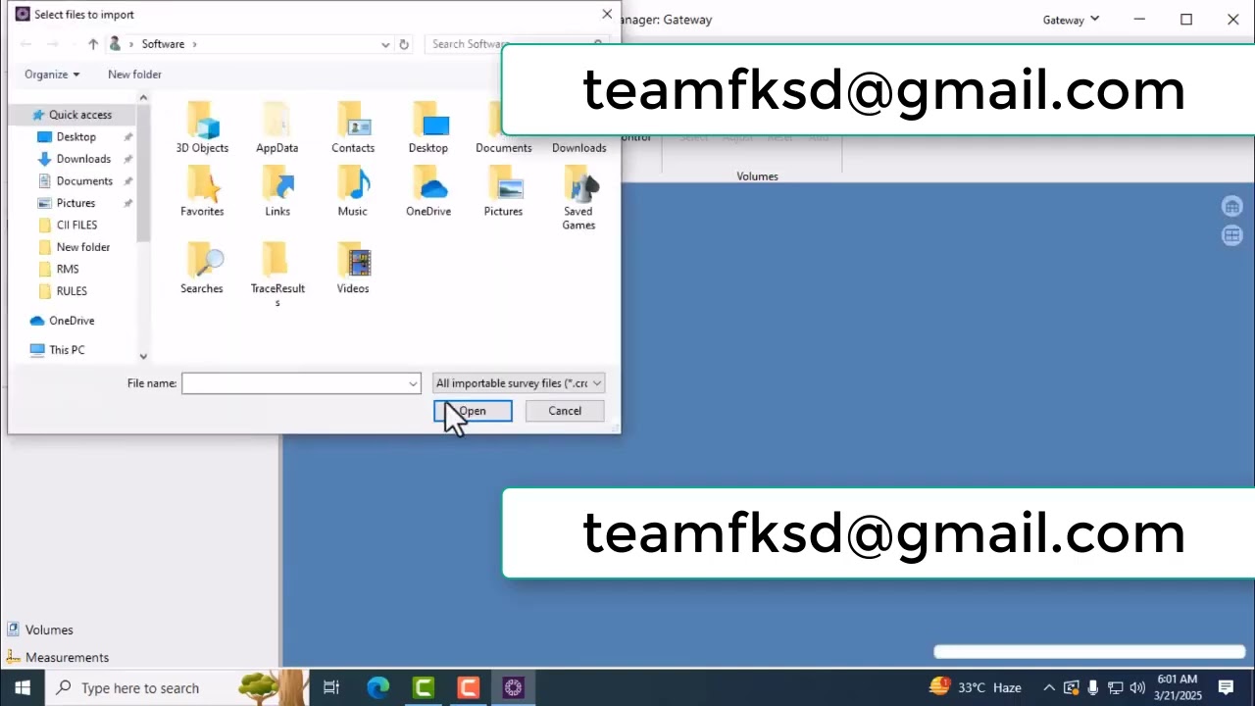Open the Pictures folder in file list
The image size is (1255, 706).
coord(503,191)
